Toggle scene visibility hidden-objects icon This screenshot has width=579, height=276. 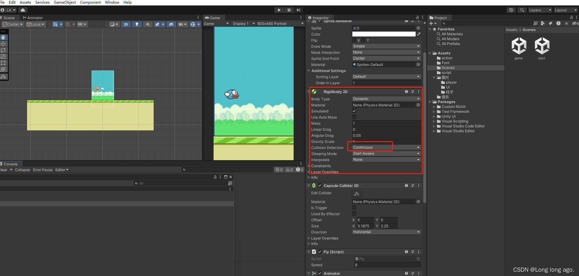[171, 24]
